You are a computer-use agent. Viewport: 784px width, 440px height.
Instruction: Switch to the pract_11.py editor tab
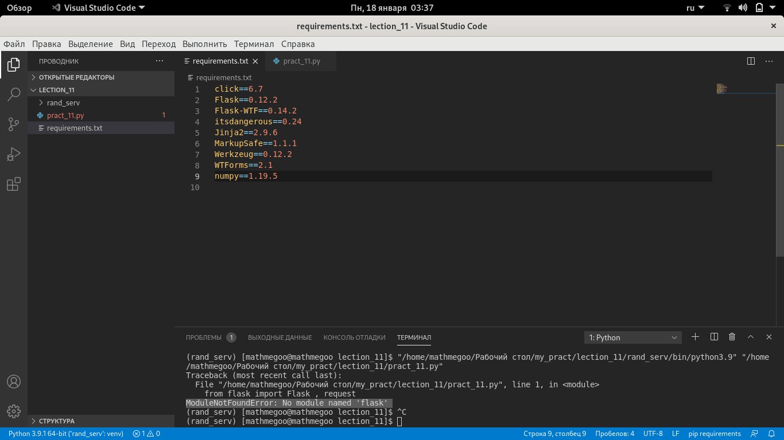[301, 61]
